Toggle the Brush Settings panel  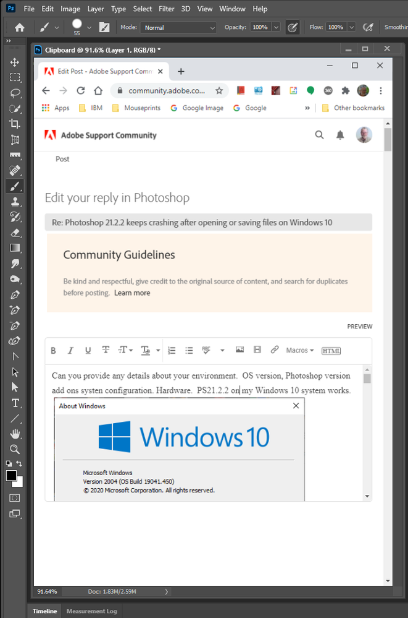pos(104,27)
